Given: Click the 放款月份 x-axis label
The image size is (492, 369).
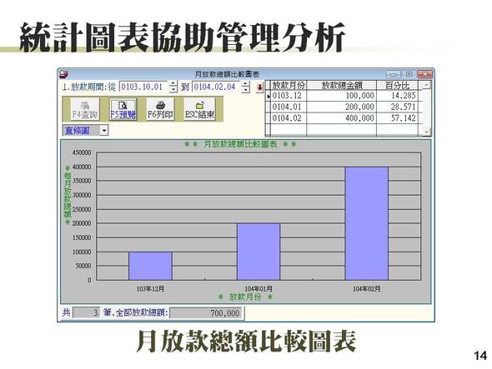Looking at the screenshot, I should (x=245, y=297).
